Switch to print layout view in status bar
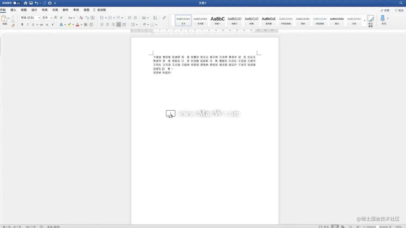 (x=335, y=227)
